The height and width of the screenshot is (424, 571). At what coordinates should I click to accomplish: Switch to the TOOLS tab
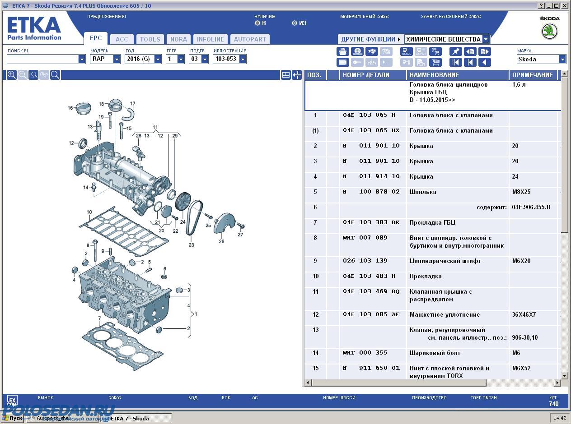pyautogui.click(x=150, y=39)
